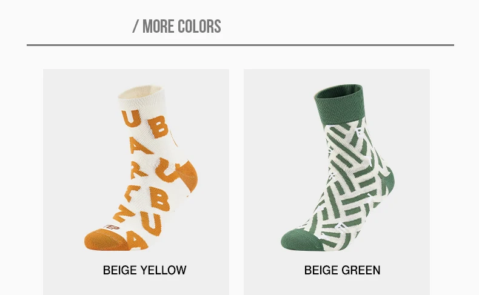Screen dimensions: 479x295
Task: Click the cream cuff of yellow sock
Action: point(139,93)
